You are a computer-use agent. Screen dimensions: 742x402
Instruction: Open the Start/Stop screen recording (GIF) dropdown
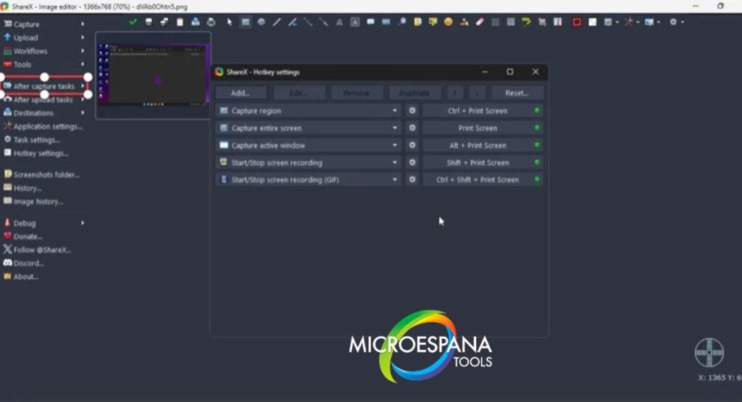coord(395,180)
